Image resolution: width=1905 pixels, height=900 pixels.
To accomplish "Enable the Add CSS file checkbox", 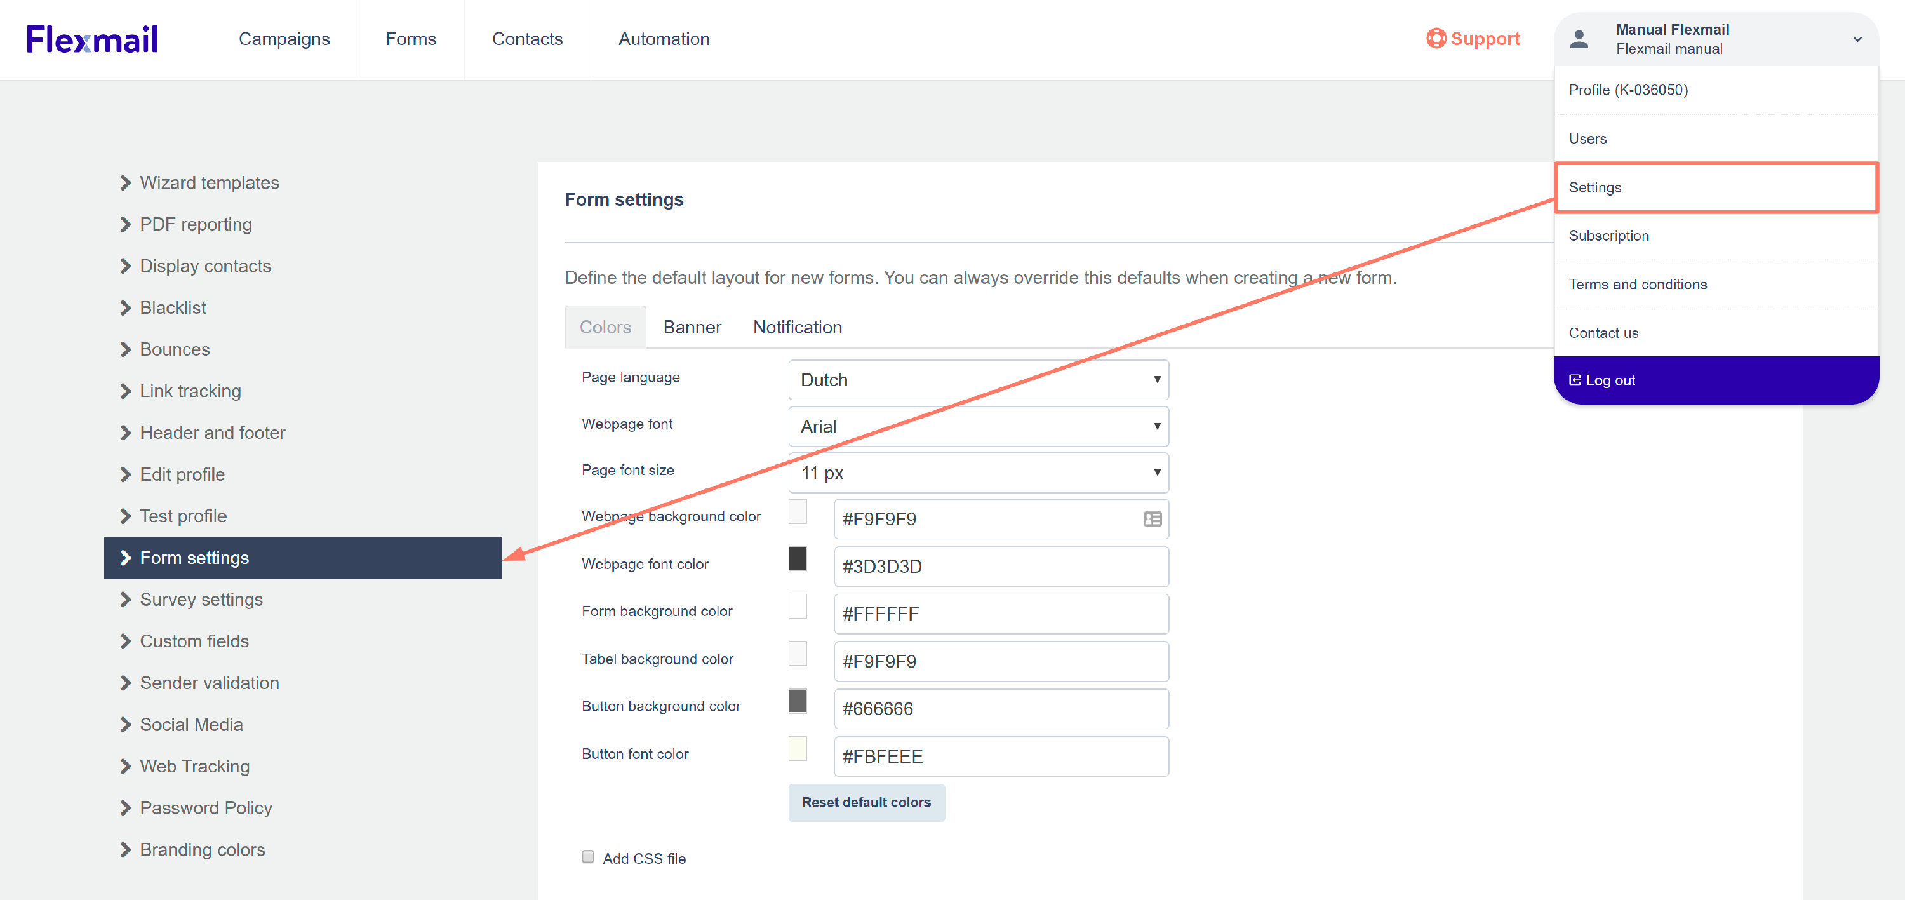I will click(x=588, y=857).
